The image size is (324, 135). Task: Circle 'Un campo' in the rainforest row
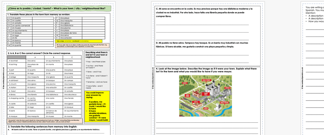point(68,80)
